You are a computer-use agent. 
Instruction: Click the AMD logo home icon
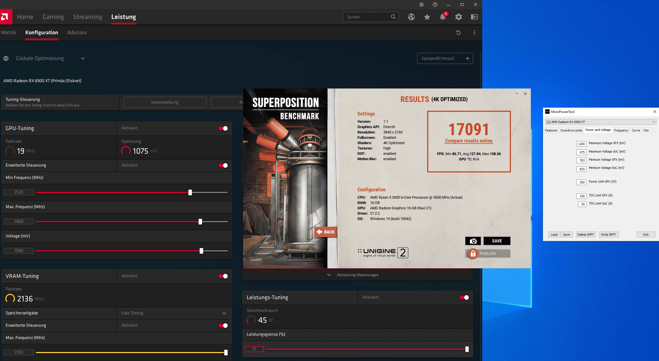tap(6, 17)
